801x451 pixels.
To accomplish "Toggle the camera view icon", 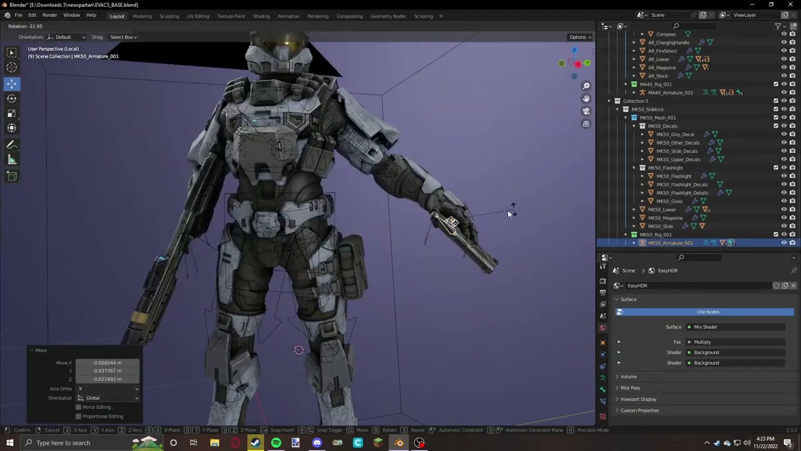I will point(586,111).
